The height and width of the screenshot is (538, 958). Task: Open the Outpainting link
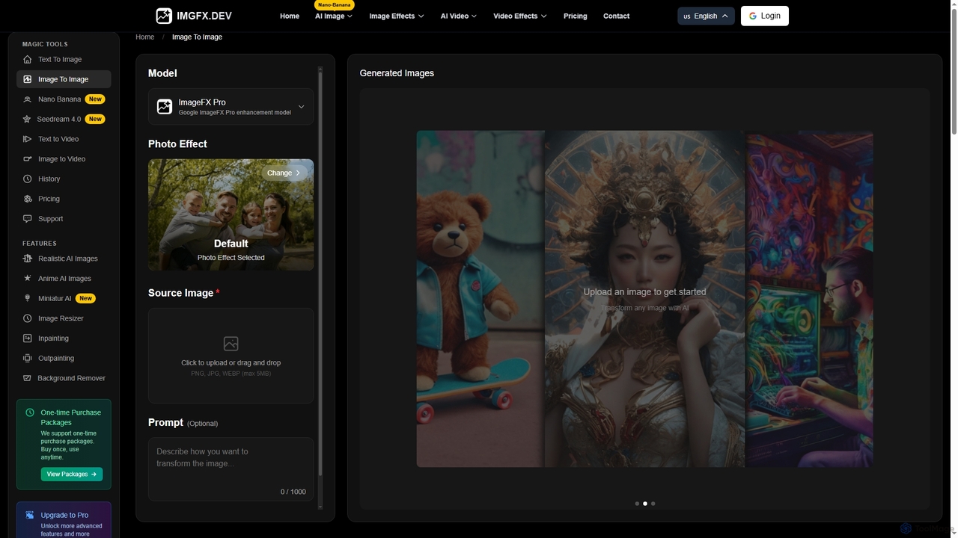(64, 358)
